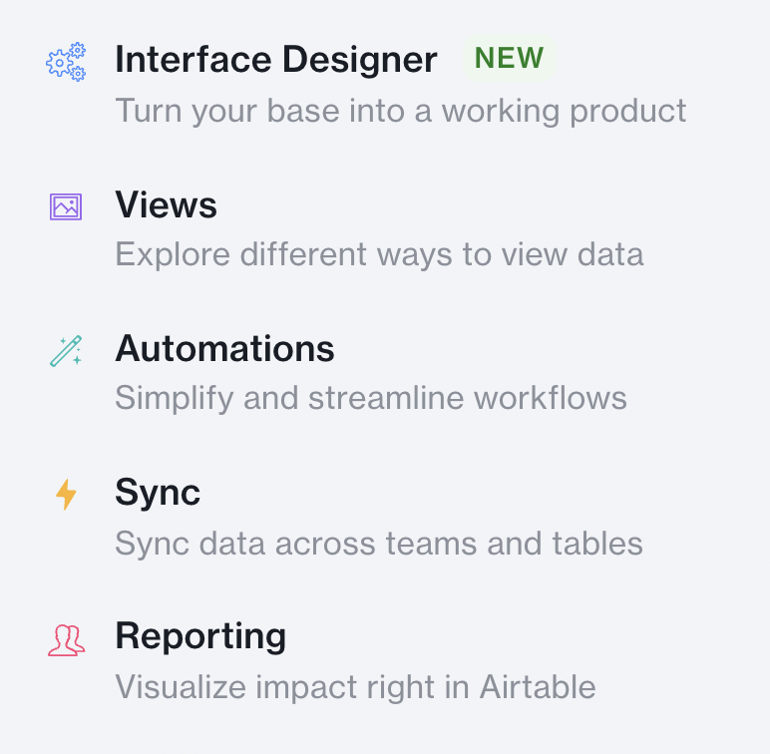Click the green NEW badge
Viewport: 770px width, 754px height.
click(509, 58)
